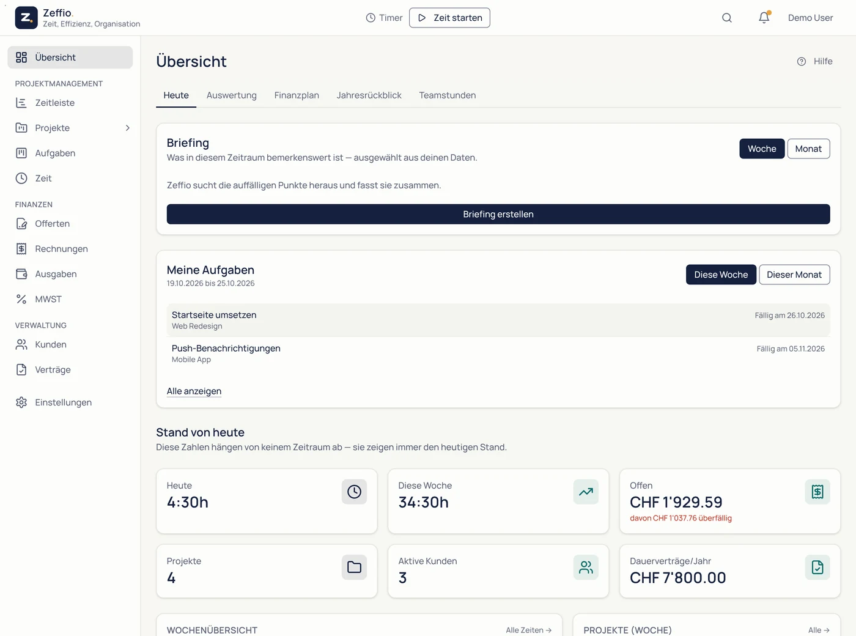The image size is (856, 636).
Task: Switch Meine Aufgaben to Dieser Monat
Action: (x=794, y=275)
